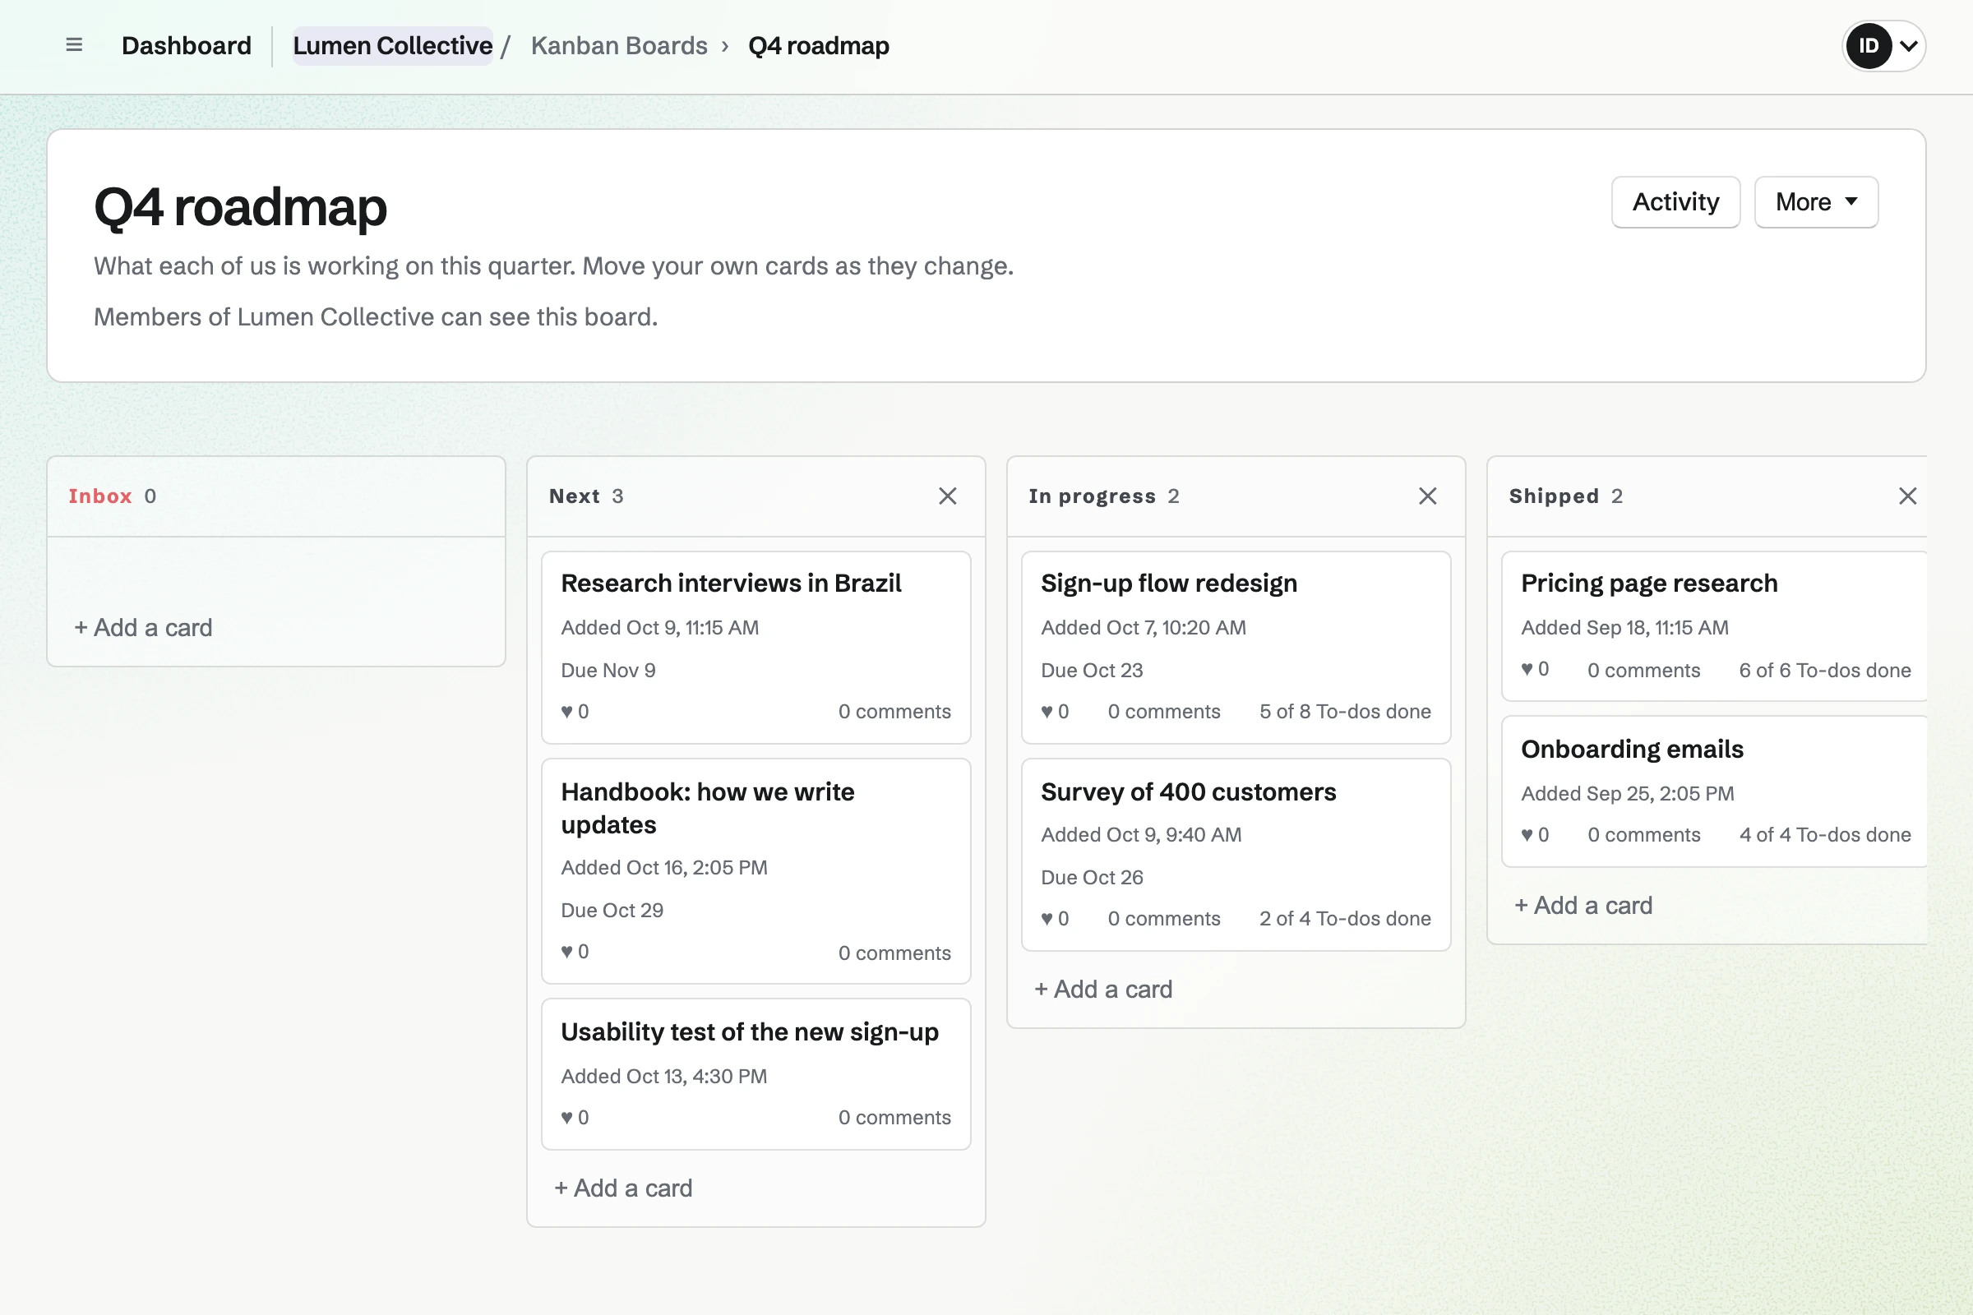1973x1315 pixels.
Task: Click the Q4 roadmap breadcrumb
Action: (819, 45)
